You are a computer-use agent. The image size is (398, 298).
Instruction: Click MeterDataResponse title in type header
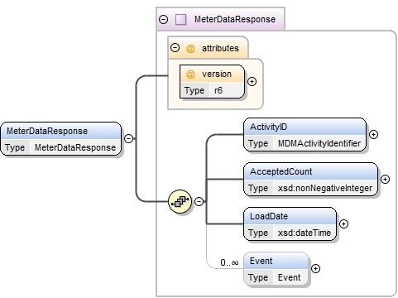pos(235,19)
